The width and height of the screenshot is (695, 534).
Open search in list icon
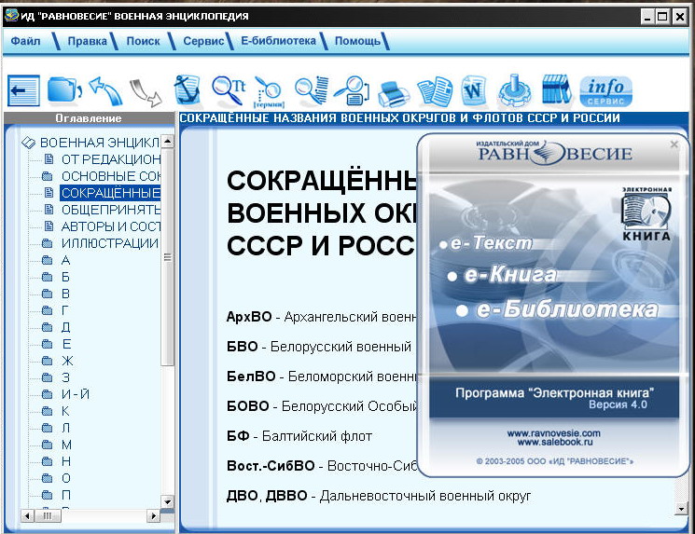[312, 90]
